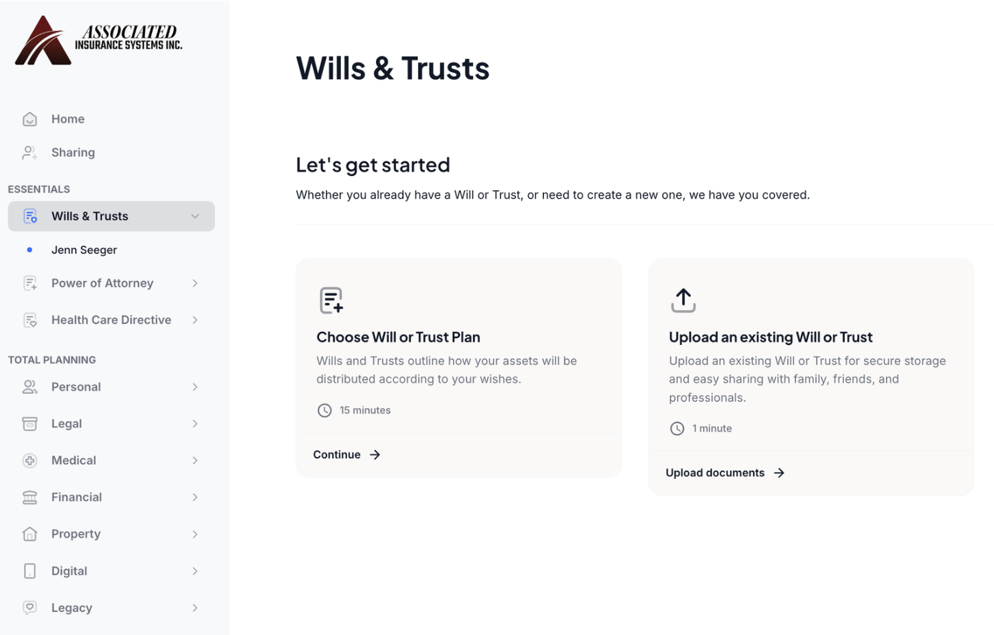The width and height of the screenshot is (994, 635).
Task: Click the Sharing person-plus icon
Action: (x=30, y=153)
